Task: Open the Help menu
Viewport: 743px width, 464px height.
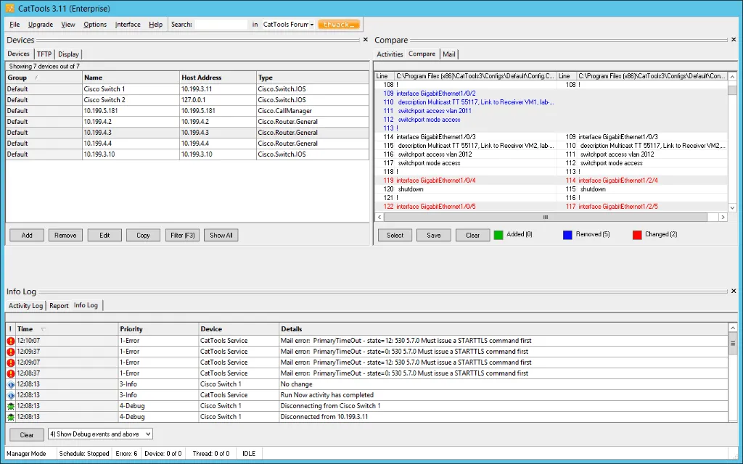Action: (x=155, y=24)
